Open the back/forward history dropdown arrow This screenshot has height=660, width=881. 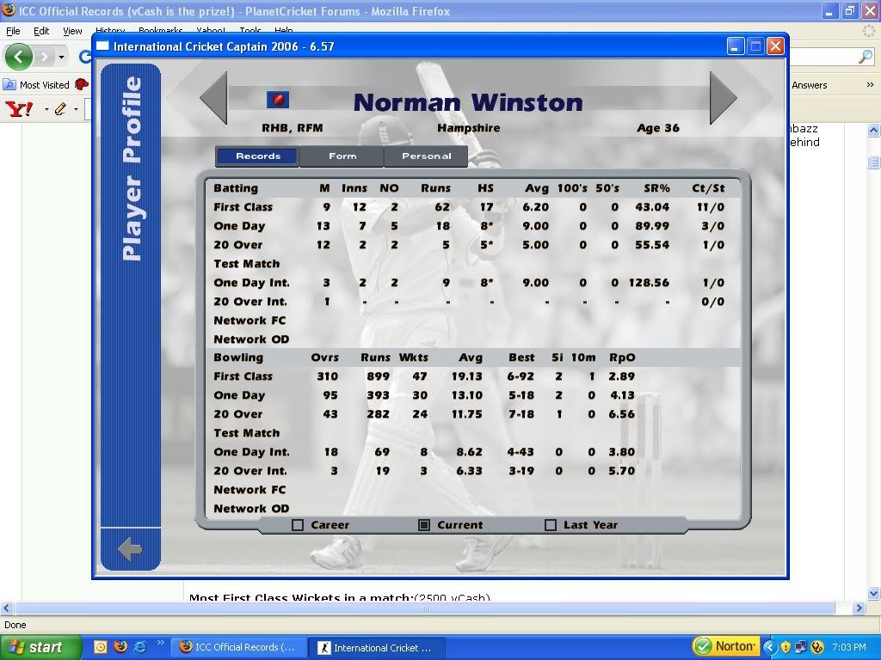click(61, 57)
